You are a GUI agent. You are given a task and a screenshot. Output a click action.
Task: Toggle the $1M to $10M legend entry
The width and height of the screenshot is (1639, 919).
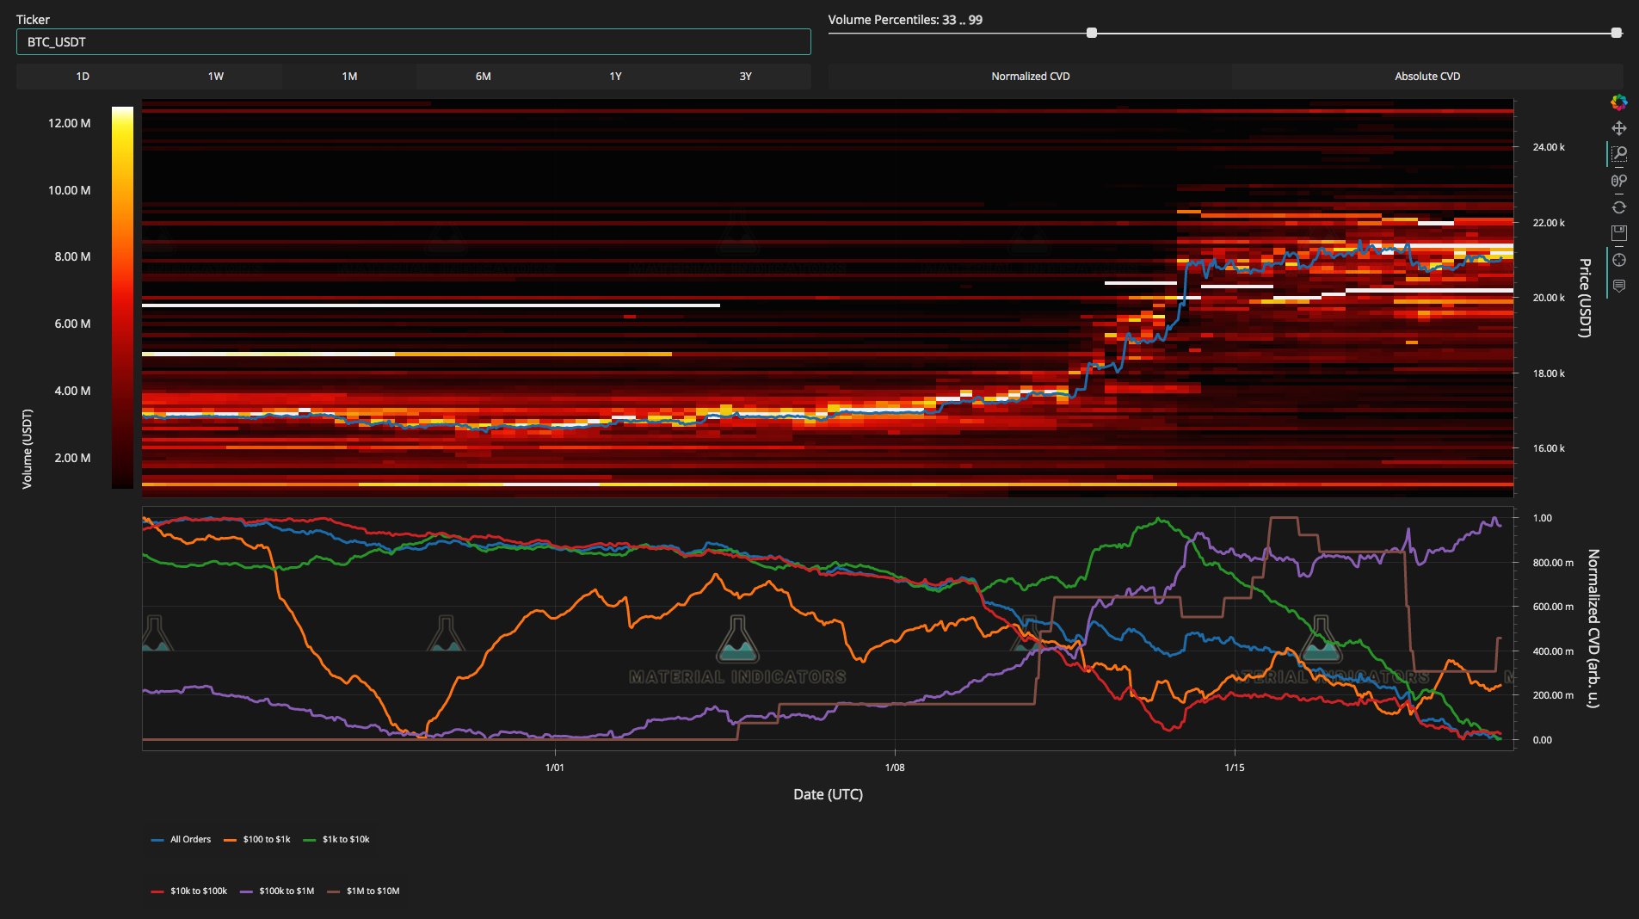pyautogui.click(x=363, y=891)
